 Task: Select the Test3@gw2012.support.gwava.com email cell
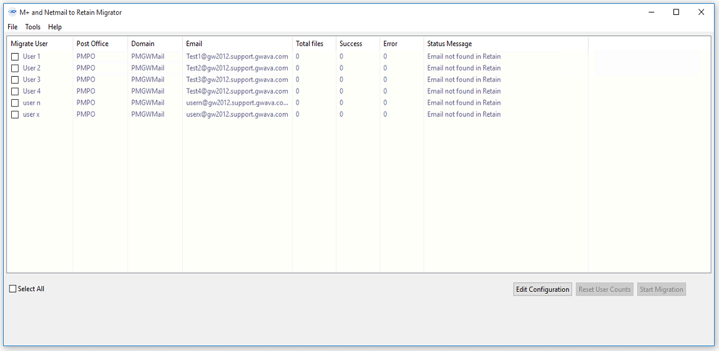click(237, 79)
